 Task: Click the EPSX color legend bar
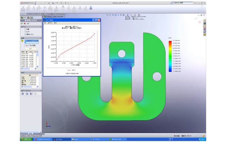pyautogui.click(x=170, y=56)
